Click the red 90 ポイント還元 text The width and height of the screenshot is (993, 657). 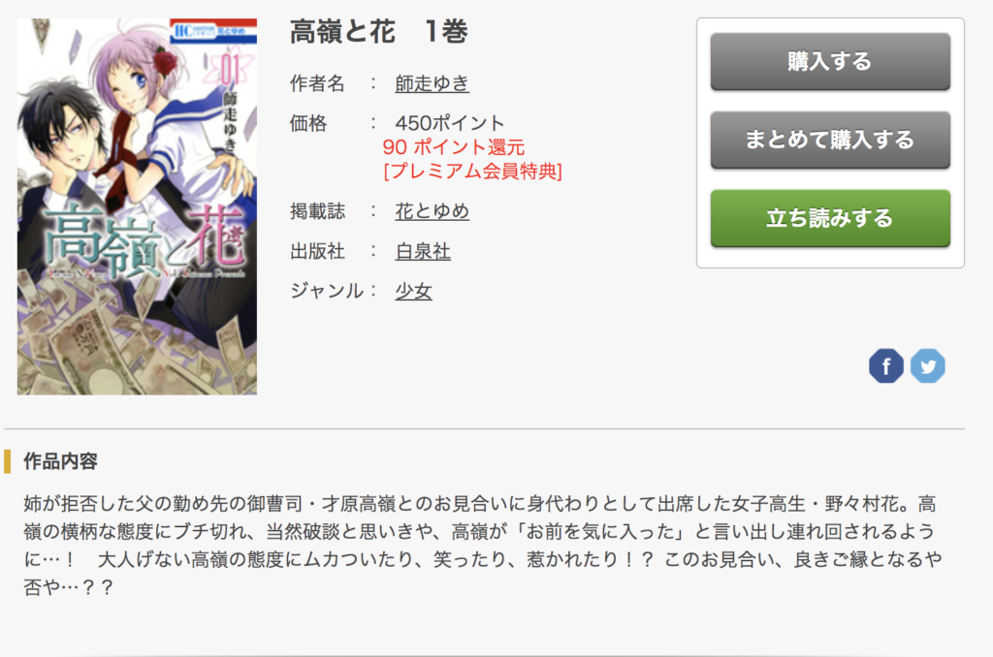coord(454,147)
